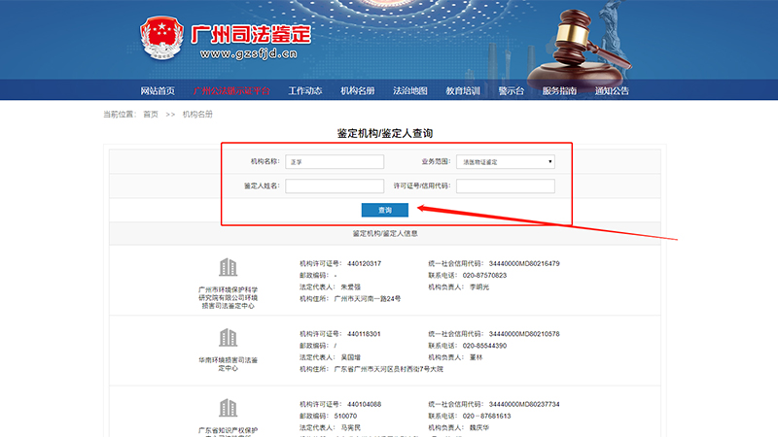Click the 首页 breadcrumb link

pos(150,115)
